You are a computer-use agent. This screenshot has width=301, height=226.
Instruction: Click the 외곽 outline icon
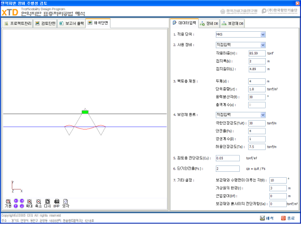66,204
